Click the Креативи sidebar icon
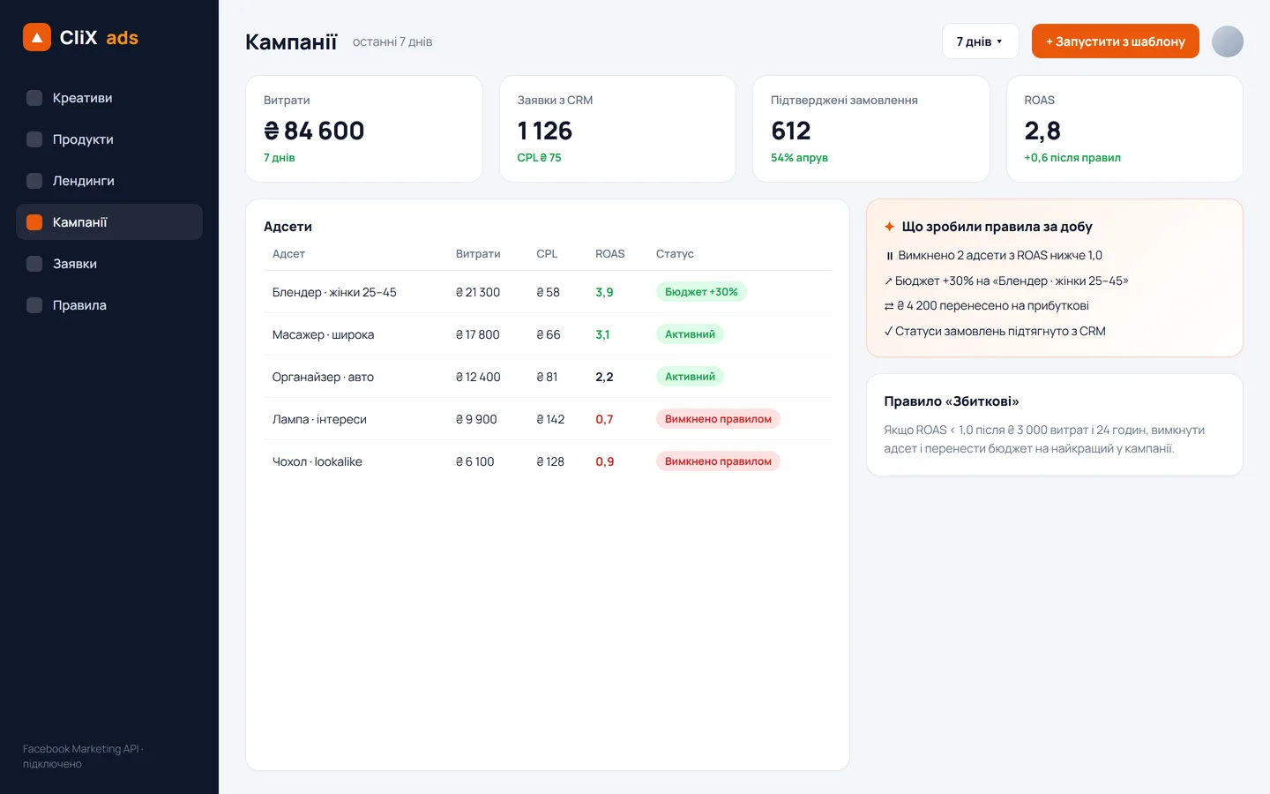1270x794 pixels. pos(34,98)
